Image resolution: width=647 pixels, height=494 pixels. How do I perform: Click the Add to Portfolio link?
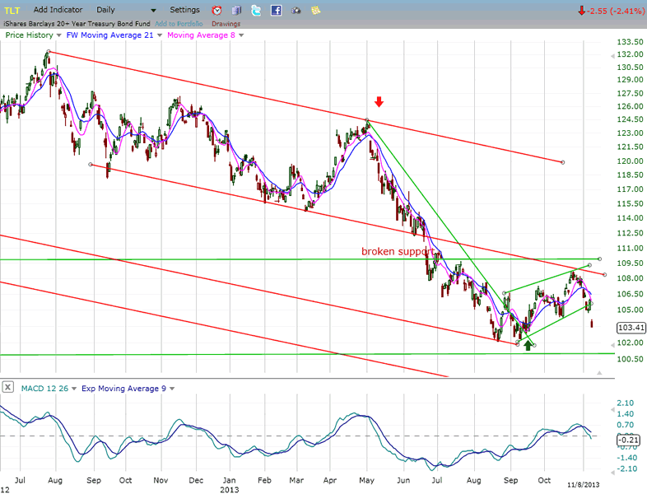179,24
